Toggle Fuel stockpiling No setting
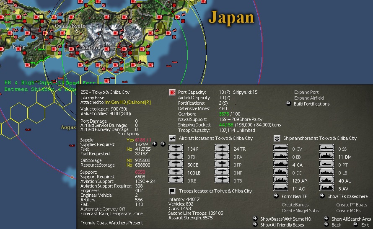The height and width of the screenshot is (229, 373). click(130, 149)
